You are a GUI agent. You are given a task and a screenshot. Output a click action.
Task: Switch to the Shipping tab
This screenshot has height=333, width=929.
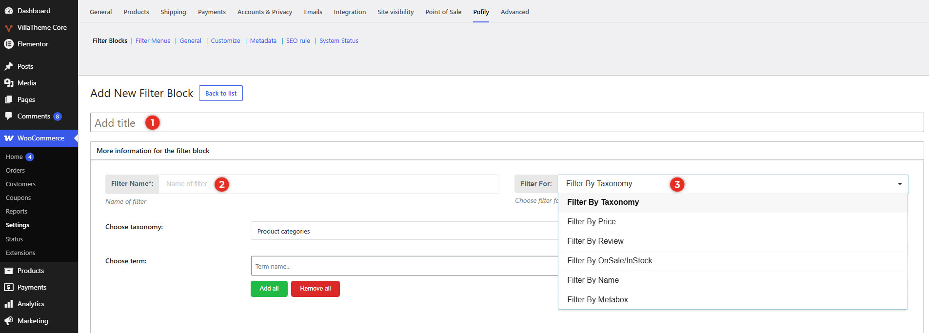pyautogui.click(x=173, y=12)
